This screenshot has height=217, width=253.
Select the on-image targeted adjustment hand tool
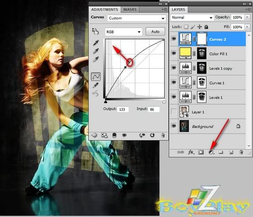pyautogui.click(x=95, y=31)
